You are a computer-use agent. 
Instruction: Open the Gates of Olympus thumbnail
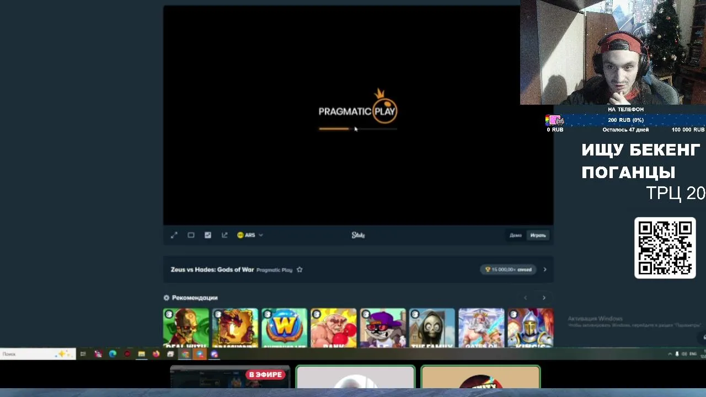[481, 328]
